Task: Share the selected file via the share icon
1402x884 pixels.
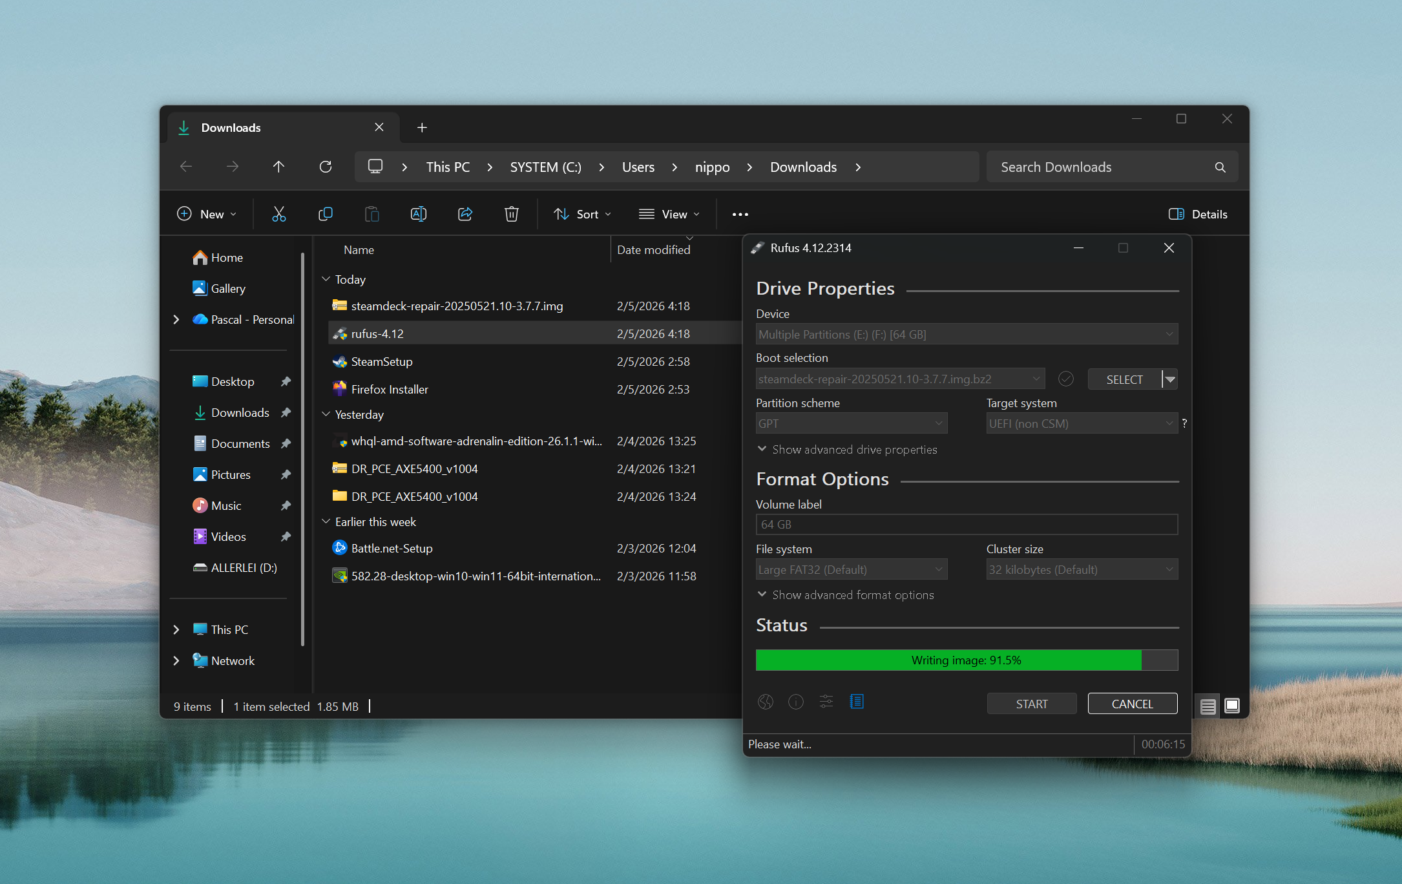Action: 465,214
